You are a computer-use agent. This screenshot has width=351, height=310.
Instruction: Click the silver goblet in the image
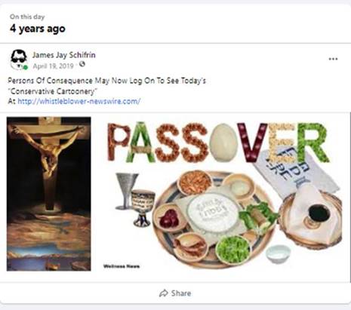(x=126, y=191)
